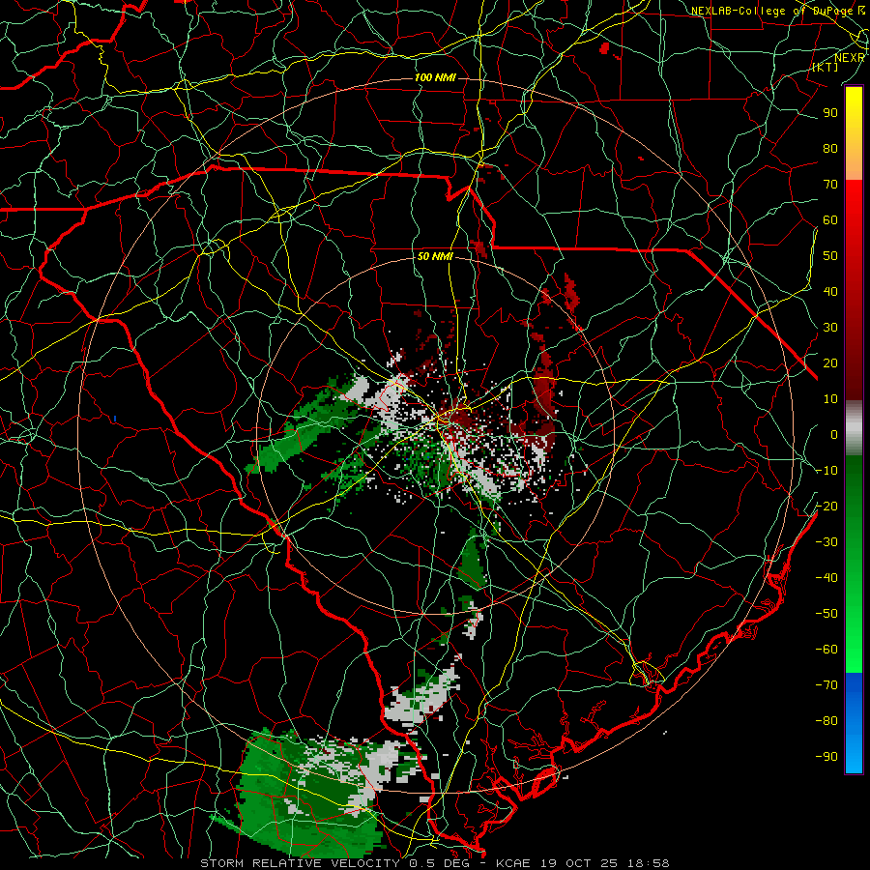Viewport: 870px width, 870px height.
Task: Click the 40 value on the velocity scale
Action: 830,291
